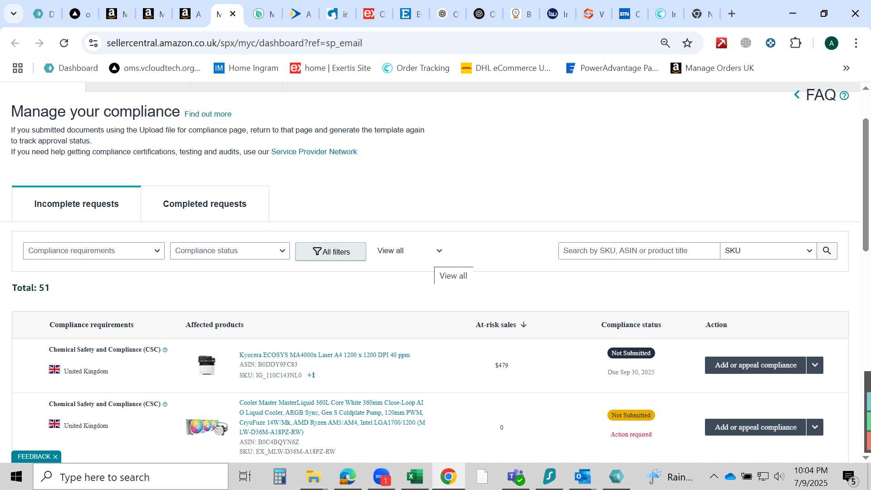Open the Chrome profile avatar A
This screenshot has height=490, width=871.
(831, 43)
